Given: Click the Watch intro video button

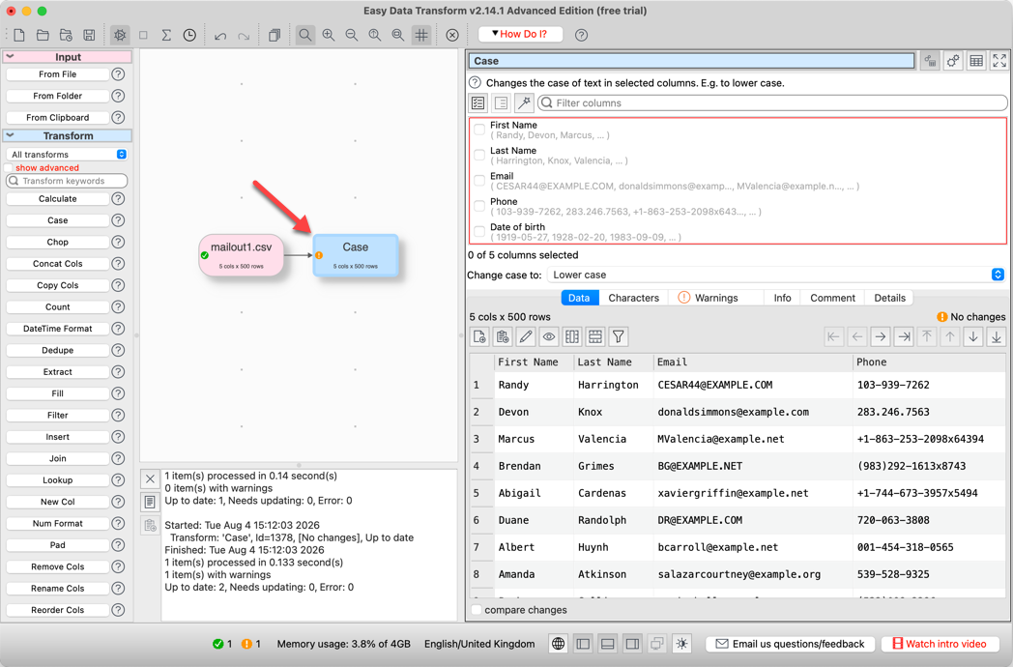Looking at the screenshot, I should (x=940, y=644).
